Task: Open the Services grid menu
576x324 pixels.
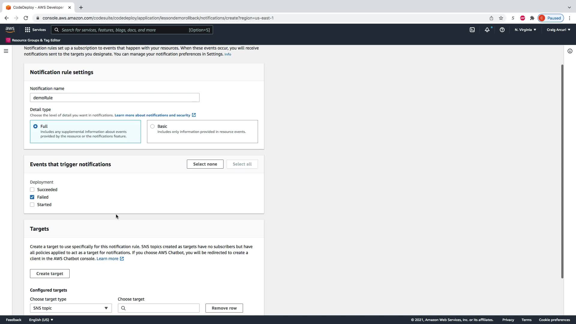Action: point(35,30)
